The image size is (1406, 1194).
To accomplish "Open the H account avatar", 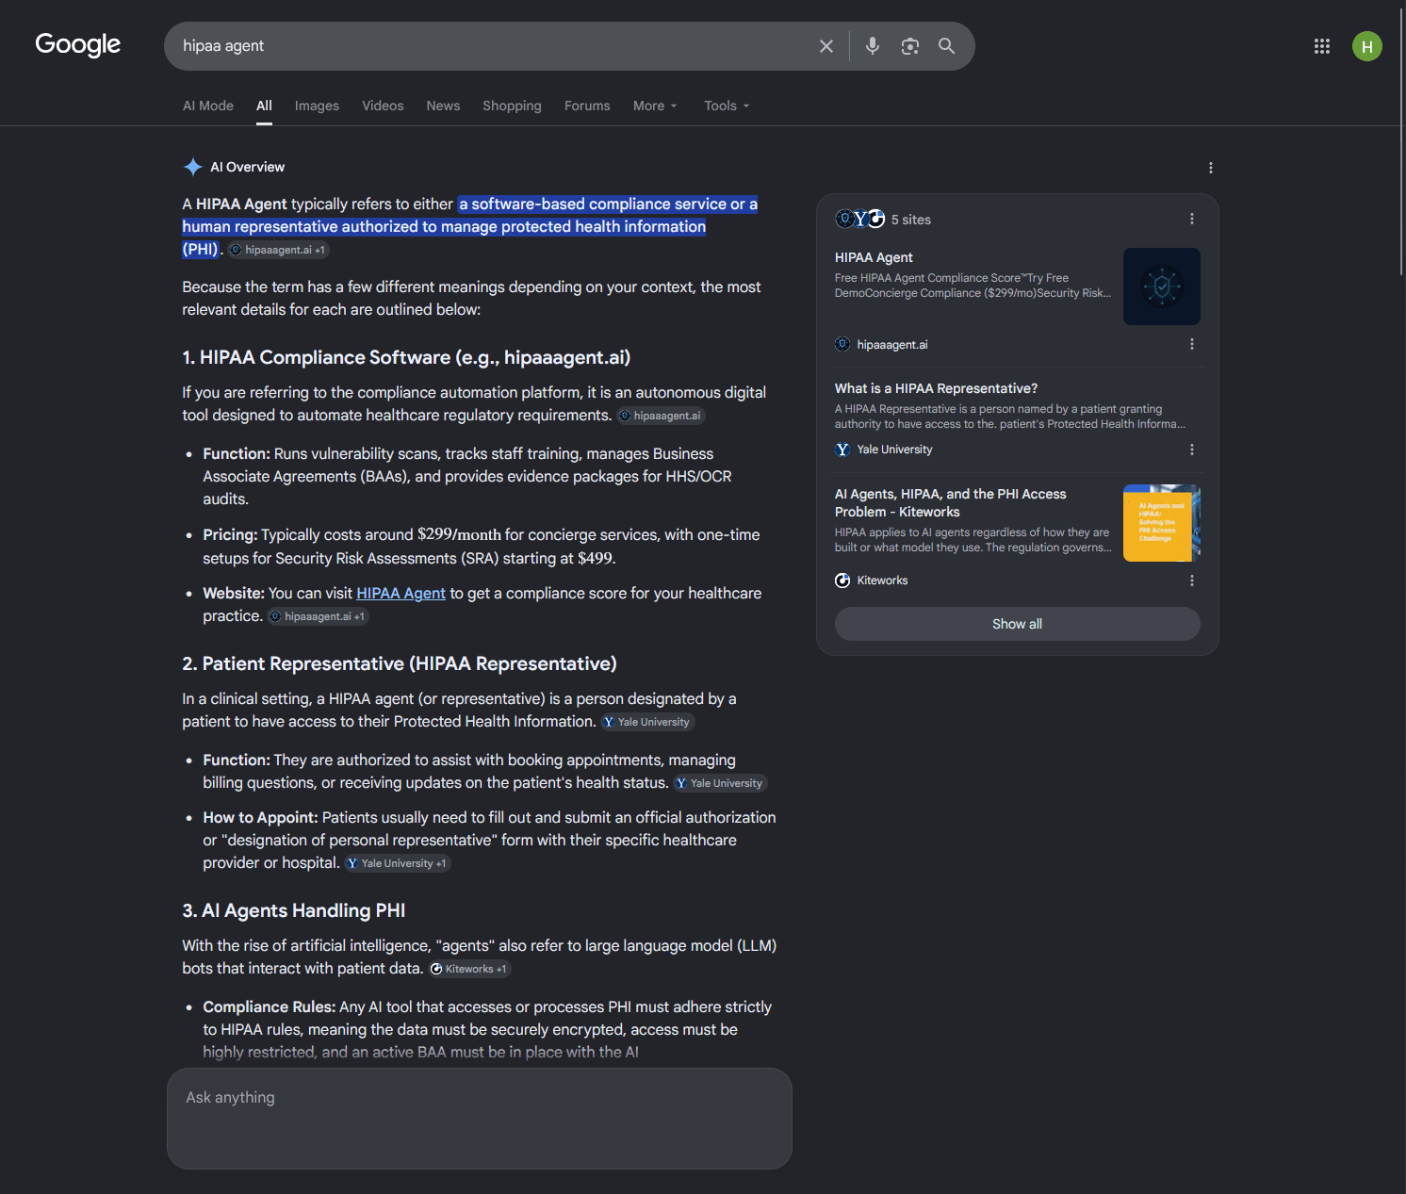I will (1367, 46).
